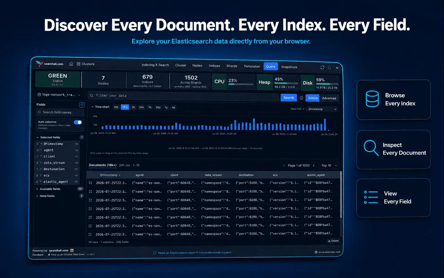Grab the drag handle of destination field
This screenshot has height=278, width=444.
tap(37, 169)
